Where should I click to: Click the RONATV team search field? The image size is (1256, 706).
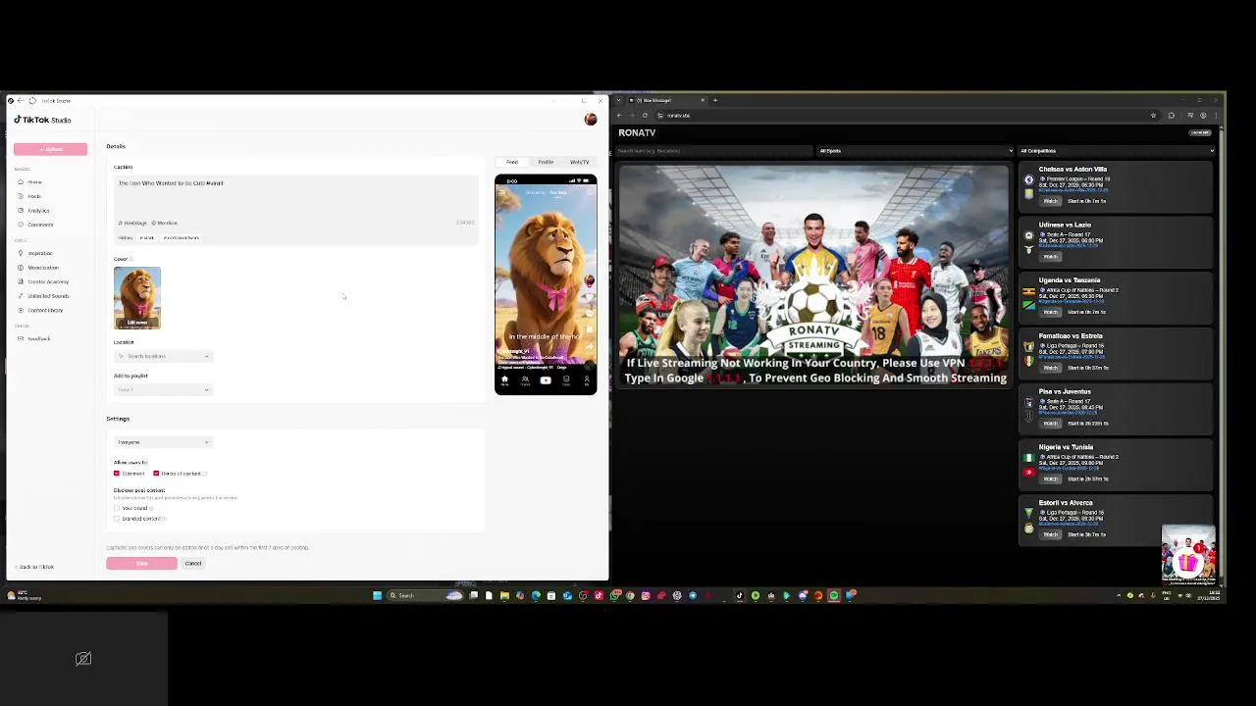(714, 151)
